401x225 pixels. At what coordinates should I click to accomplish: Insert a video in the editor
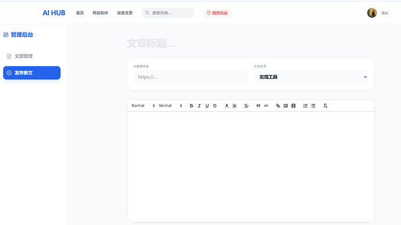pos(293,106)
